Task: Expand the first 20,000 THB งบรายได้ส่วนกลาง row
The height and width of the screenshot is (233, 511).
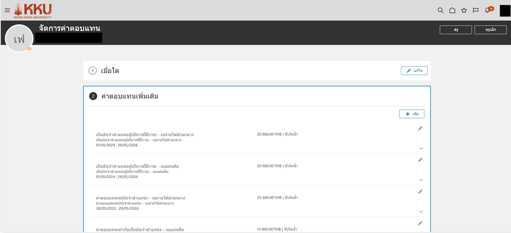Action: tap(421, 148)
